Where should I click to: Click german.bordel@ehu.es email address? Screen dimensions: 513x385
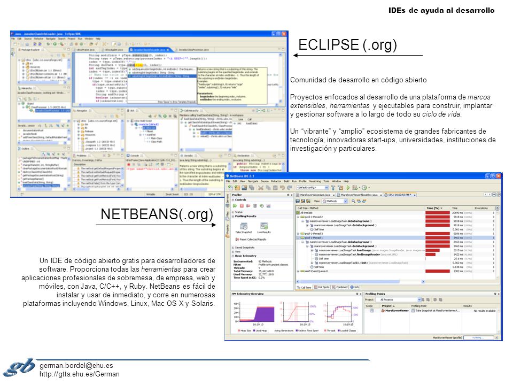click(76, 365)
